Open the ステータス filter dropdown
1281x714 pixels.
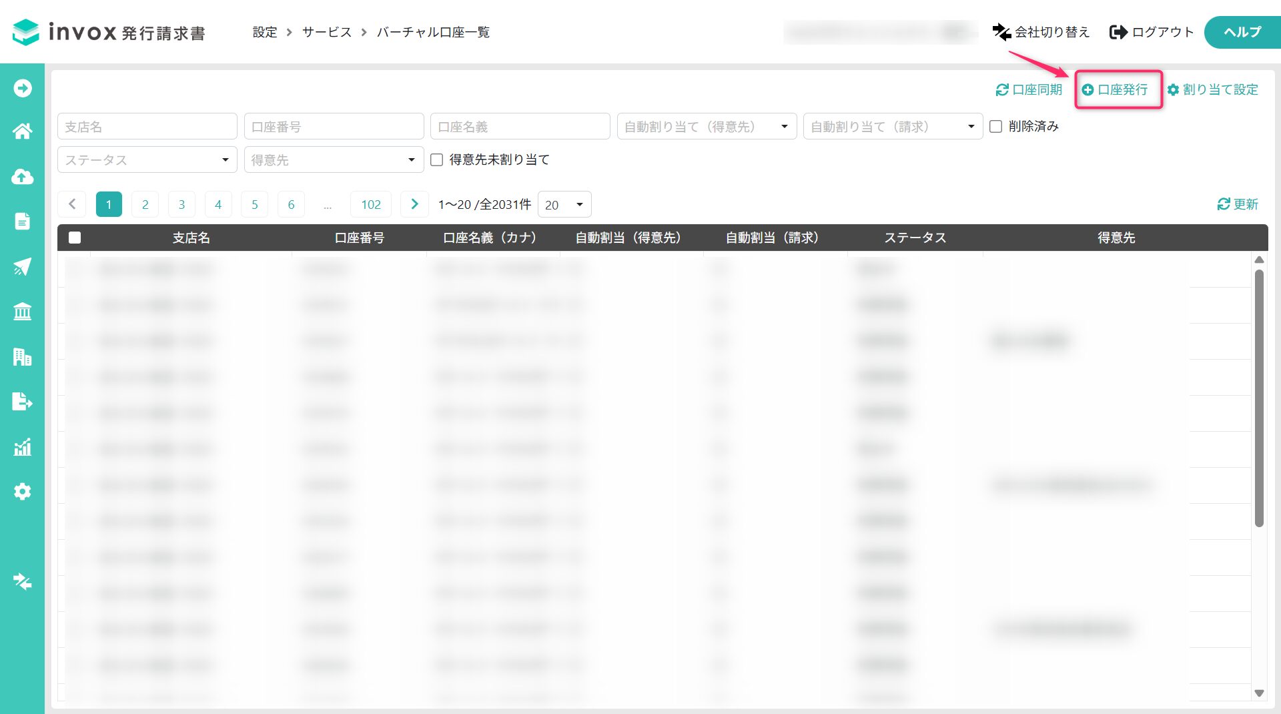point(147,160)
